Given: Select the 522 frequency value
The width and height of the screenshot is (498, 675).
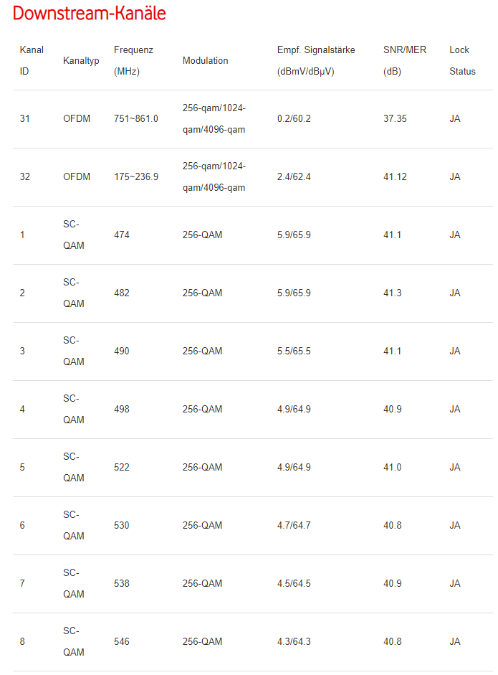Looking at the screenshot, I should click(x=122, y=468).
